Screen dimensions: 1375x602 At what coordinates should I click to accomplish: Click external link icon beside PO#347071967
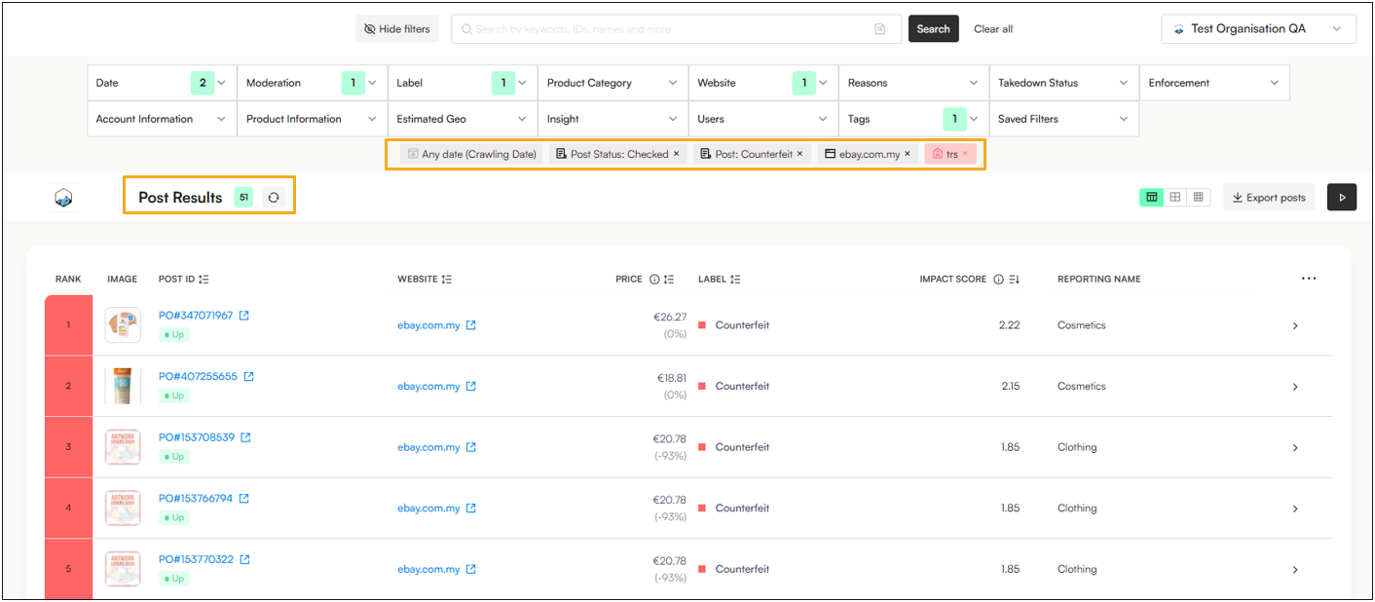(244, 316)
